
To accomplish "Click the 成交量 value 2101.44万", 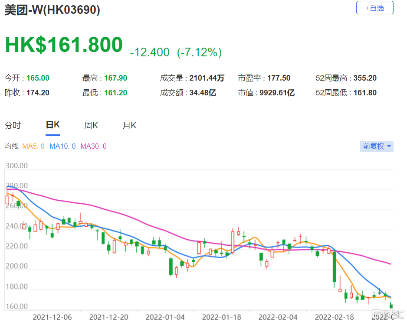I will point(207,78).
